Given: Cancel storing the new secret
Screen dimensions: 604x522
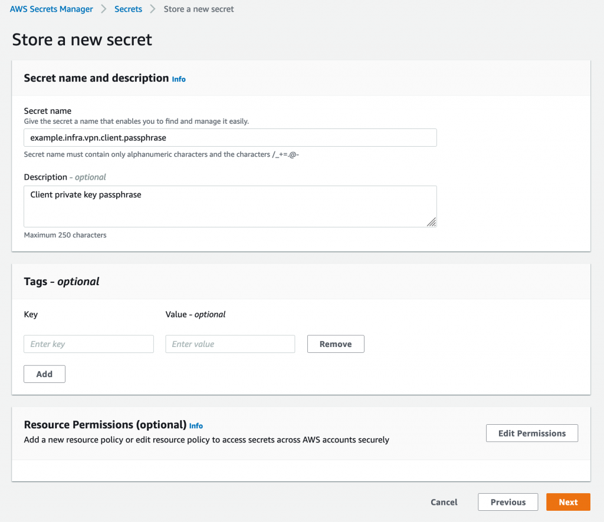Looking at the screenshot, I should pos(444,502).
